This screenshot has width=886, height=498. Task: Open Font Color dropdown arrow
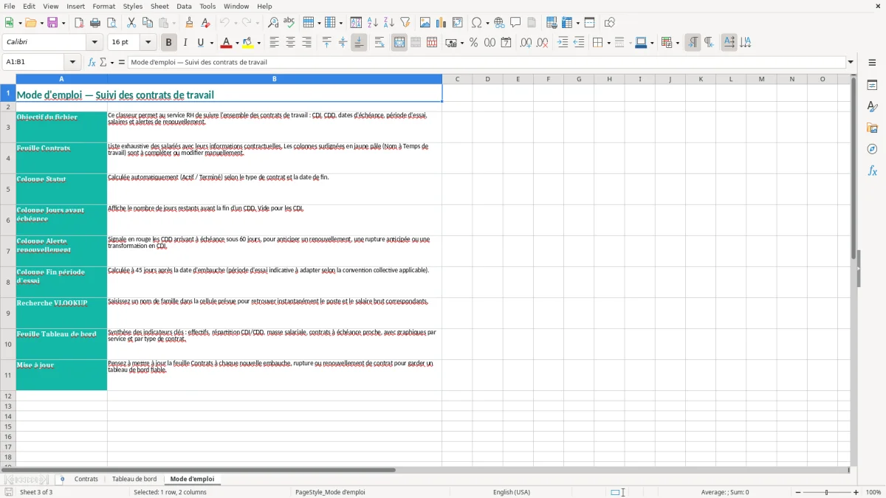point(236,43)
